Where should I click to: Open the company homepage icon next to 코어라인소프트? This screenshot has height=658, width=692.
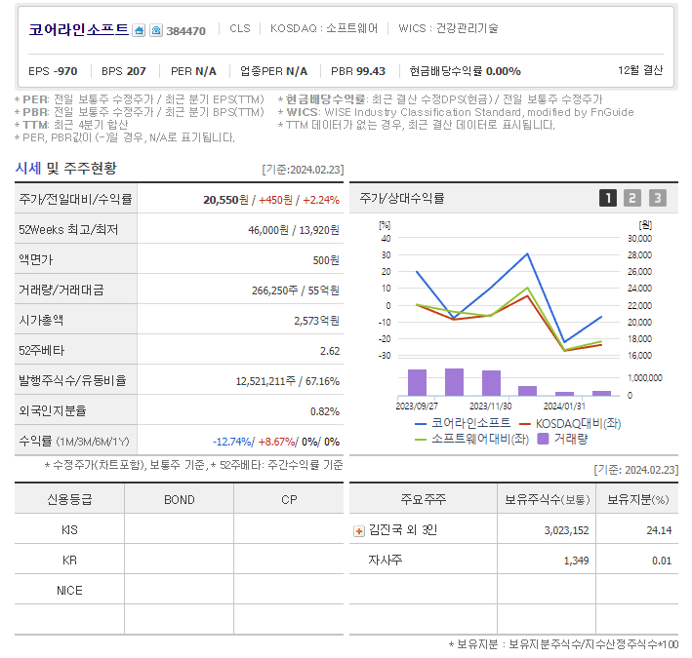coord(139,30)
